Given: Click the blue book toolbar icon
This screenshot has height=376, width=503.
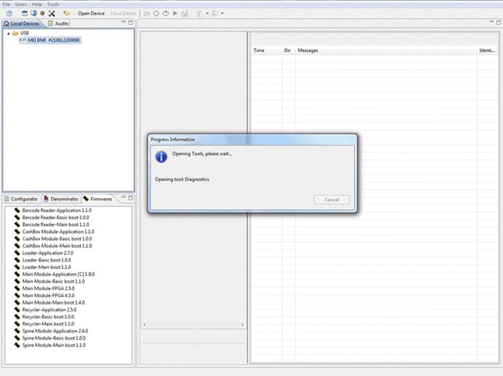Looking at the screenshot, I should coord(34,13).
